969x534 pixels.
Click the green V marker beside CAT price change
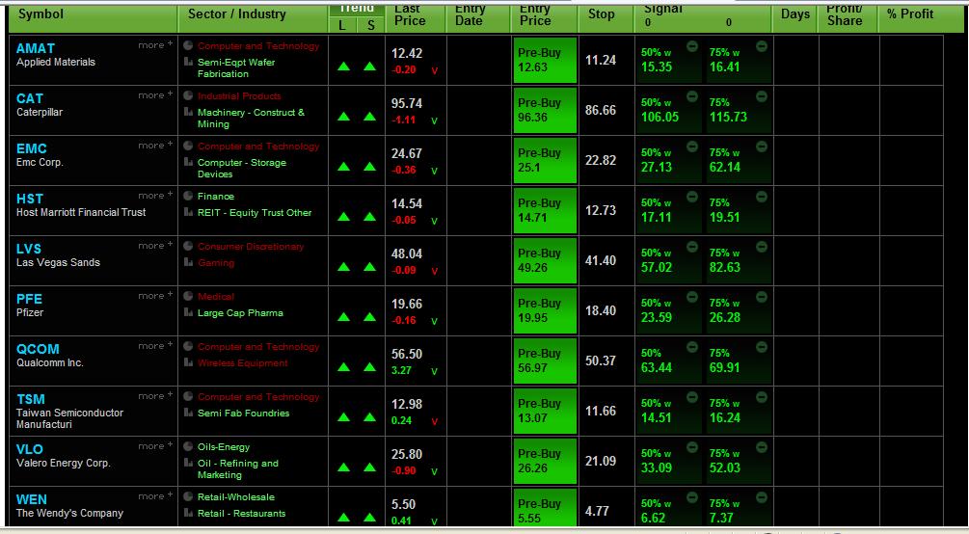[435, 120]
